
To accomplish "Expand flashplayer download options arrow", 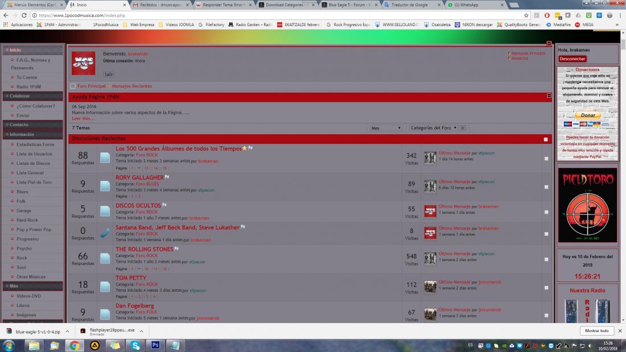I will [x=141, y=332].
